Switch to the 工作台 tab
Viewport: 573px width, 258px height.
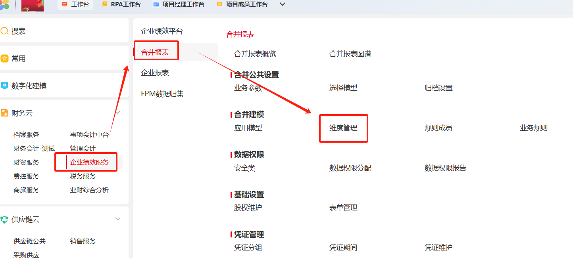(x=75, y=4)
